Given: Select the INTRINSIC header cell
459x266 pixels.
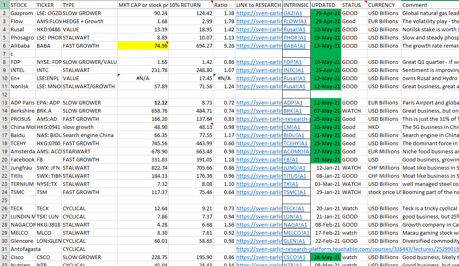Looking at the screenshot, I should coord(296,5).
